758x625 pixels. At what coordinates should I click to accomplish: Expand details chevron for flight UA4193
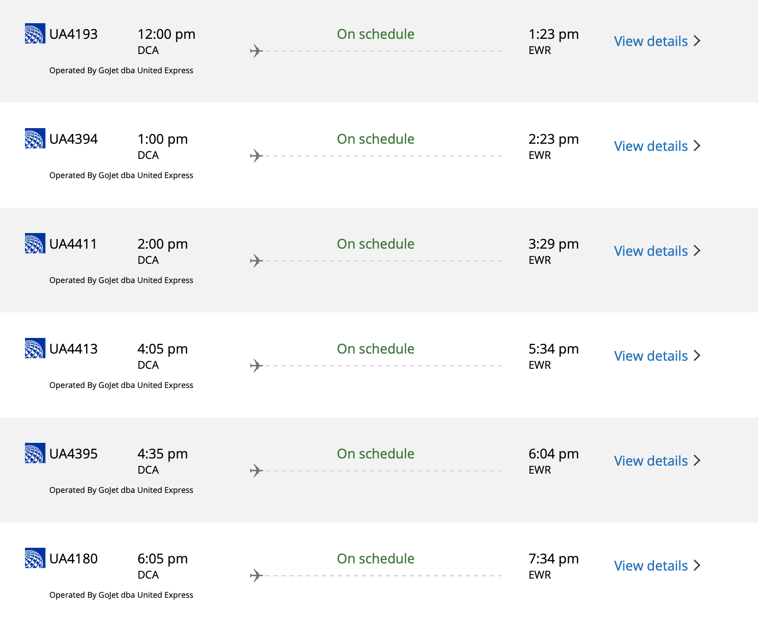pyautogui.click(x=697, y=41)
